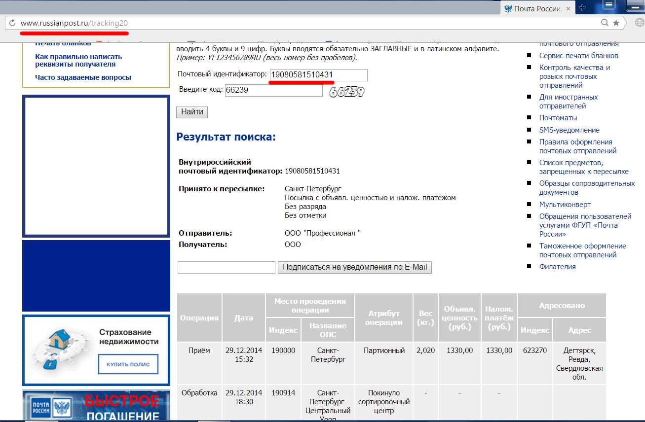
Task: Click the zoom magnifier icon in address bar
Action: (605, 23)
